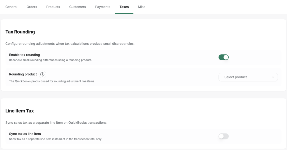287x150 pixels.
Task: Click the Taxes tab
Action: click(x=124, y=7)
